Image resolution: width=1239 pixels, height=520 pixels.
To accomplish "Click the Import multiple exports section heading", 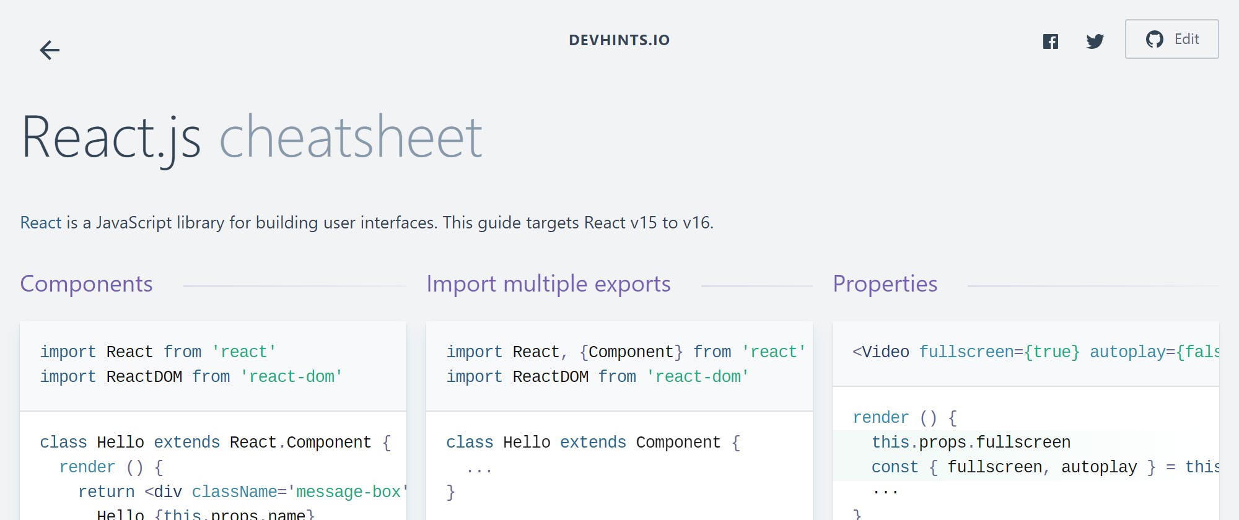I will (x=548, y=284).
